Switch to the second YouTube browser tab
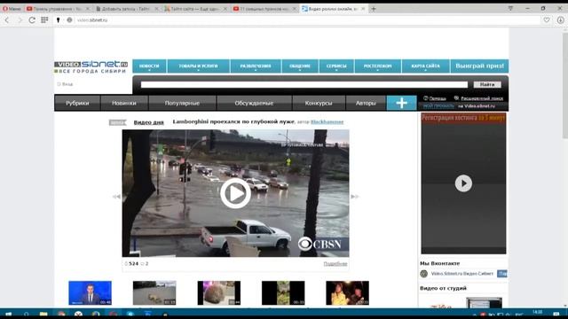 (264, 9)
